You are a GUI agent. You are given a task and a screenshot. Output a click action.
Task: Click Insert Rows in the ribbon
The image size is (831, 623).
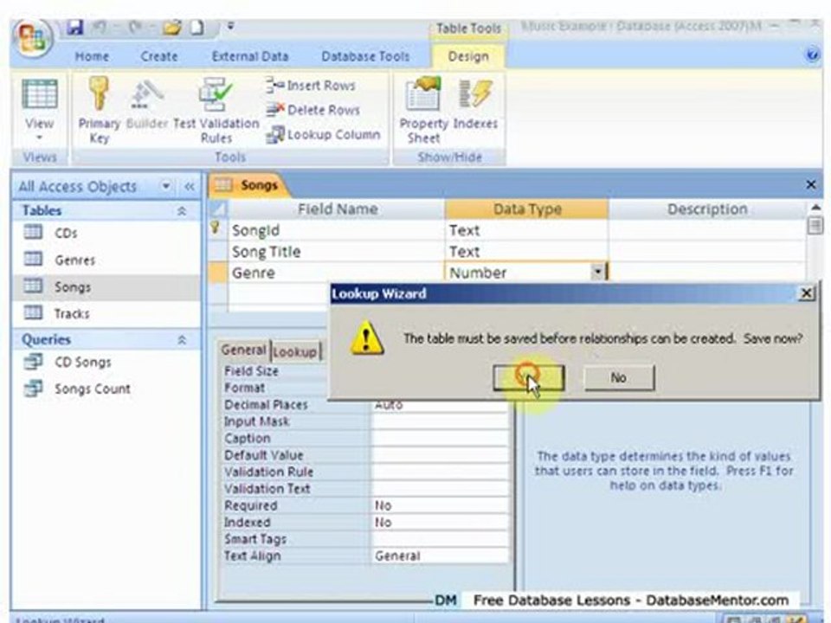click(311, 85)
